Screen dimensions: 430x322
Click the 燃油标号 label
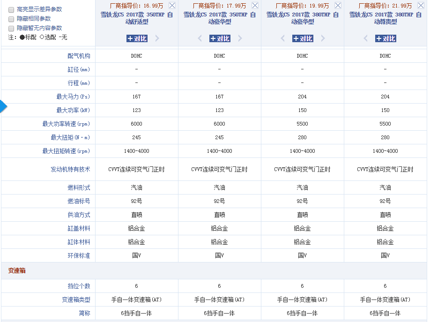[x=79, y=201]
